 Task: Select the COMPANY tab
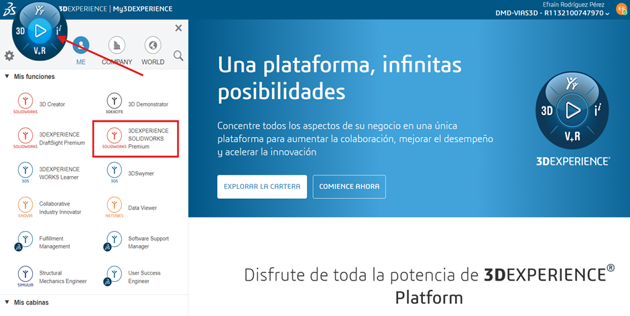tap(117, 51)
